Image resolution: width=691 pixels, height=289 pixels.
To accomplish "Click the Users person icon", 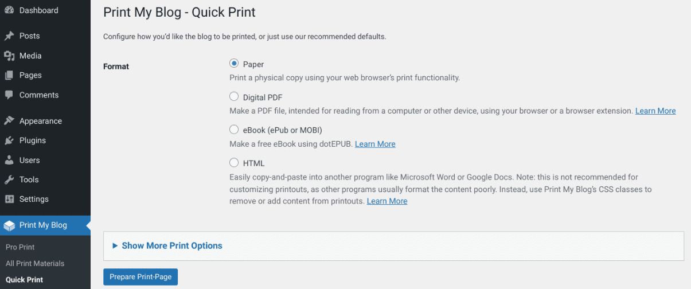I will 9,160.
